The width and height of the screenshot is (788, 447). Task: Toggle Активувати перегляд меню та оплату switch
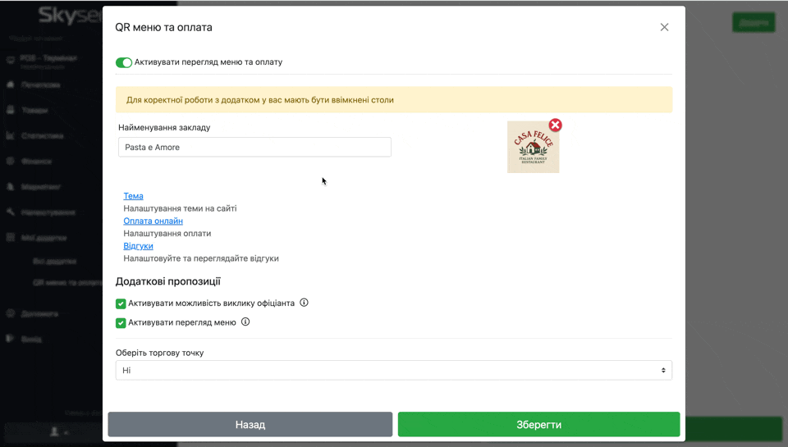tap(124, 62)
